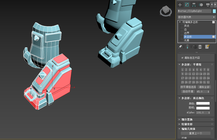Open the object color swatch beside name
This screenshot has height=140, width=217.
tap(214, 11)
